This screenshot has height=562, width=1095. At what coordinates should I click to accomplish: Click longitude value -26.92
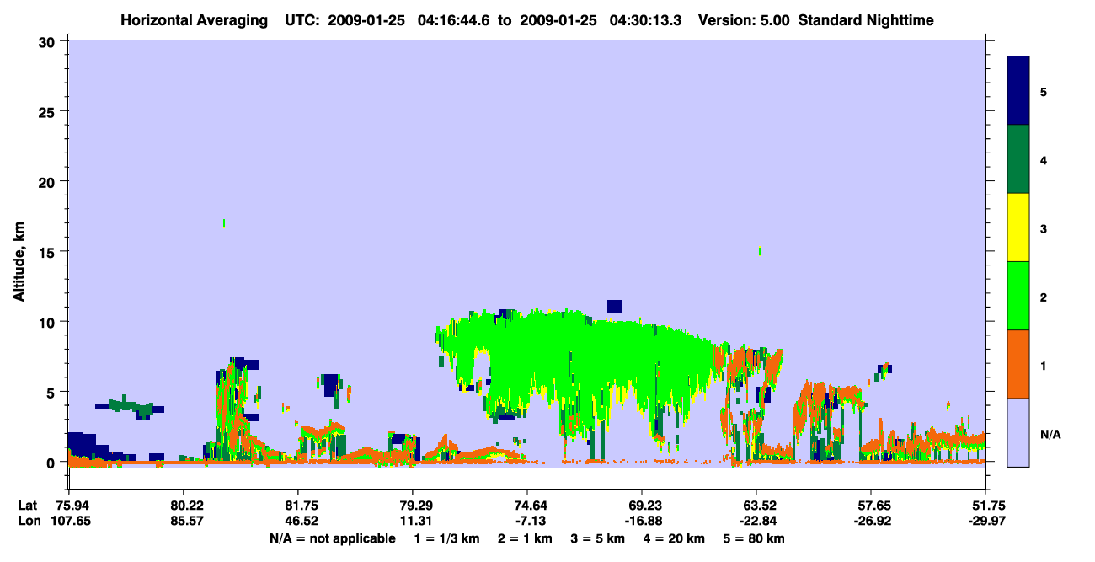tap(871, 521)
